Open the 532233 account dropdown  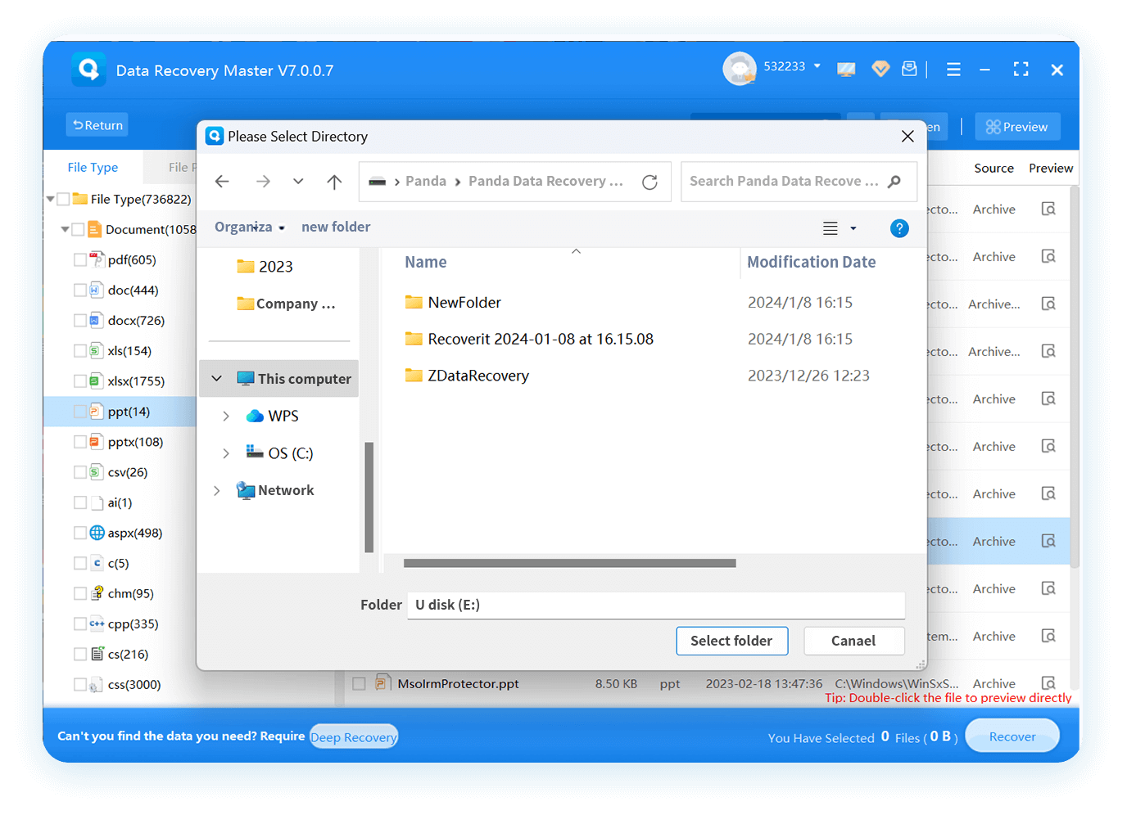click(x=817, y=65)
